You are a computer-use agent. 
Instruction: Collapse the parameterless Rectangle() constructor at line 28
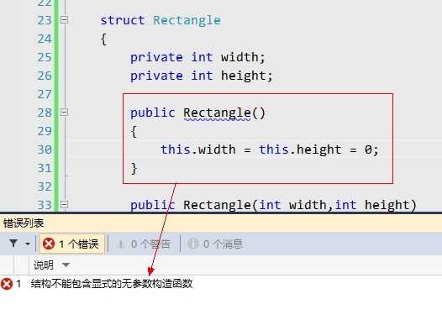[64, 113]
